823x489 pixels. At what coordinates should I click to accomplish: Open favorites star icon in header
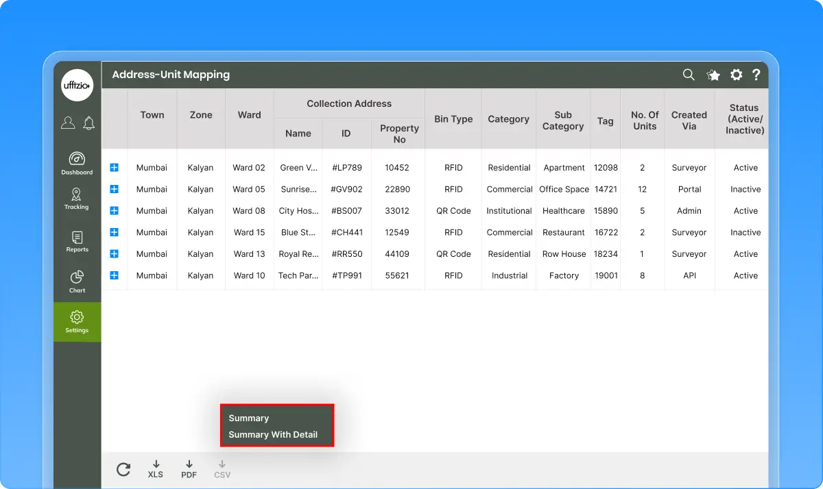(713, 75)
